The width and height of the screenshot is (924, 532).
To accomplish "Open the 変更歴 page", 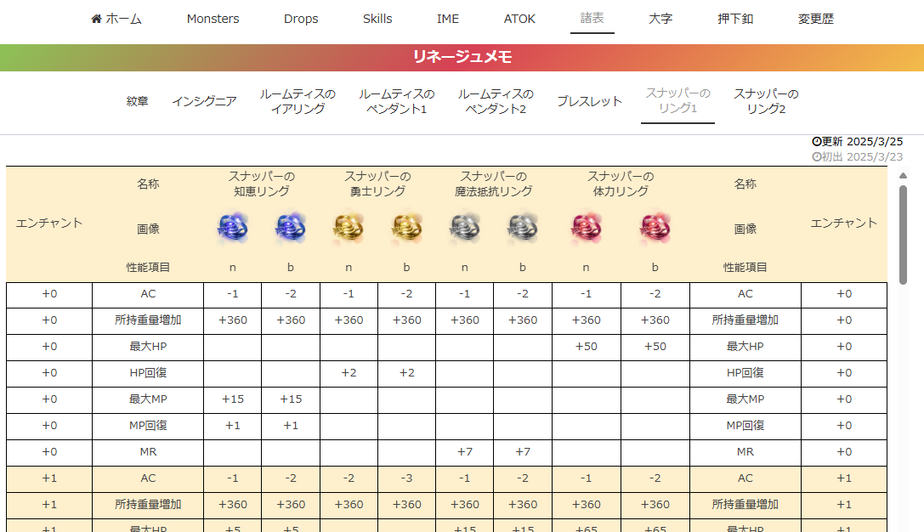I will click(x=815, y=19).
